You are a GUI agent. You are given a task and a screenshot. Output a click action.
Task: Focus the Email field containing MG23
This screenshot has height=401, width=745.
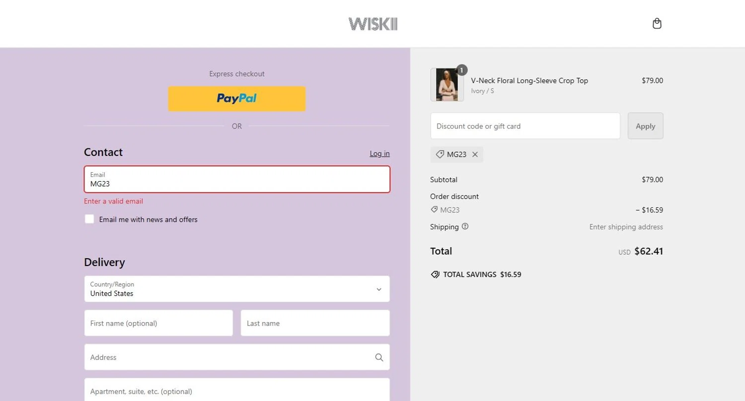237,179
